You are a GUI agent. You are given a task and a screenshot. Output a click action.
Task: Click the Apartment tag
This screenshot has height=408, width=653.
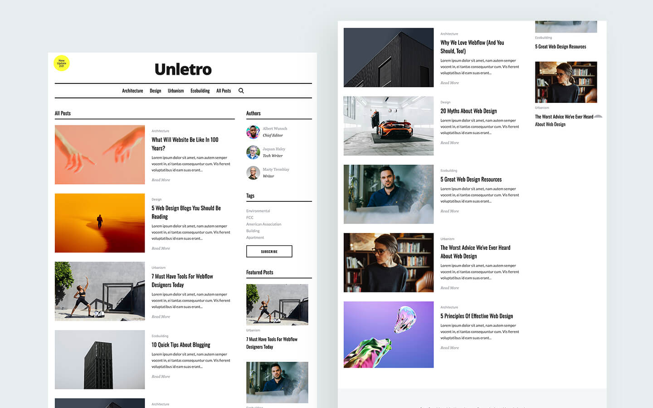255,237
